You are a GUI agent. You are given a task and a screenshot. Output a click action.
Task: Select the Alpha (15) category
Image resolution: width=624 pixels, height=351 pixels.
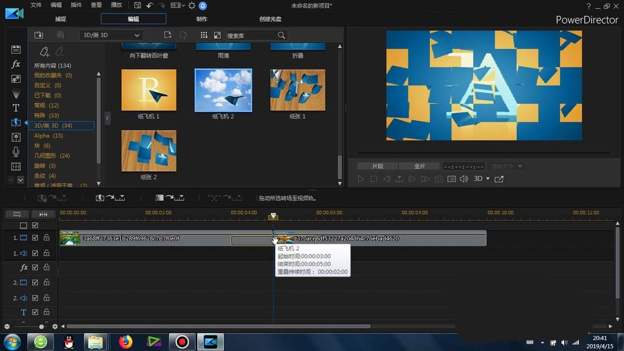[48, 136]
